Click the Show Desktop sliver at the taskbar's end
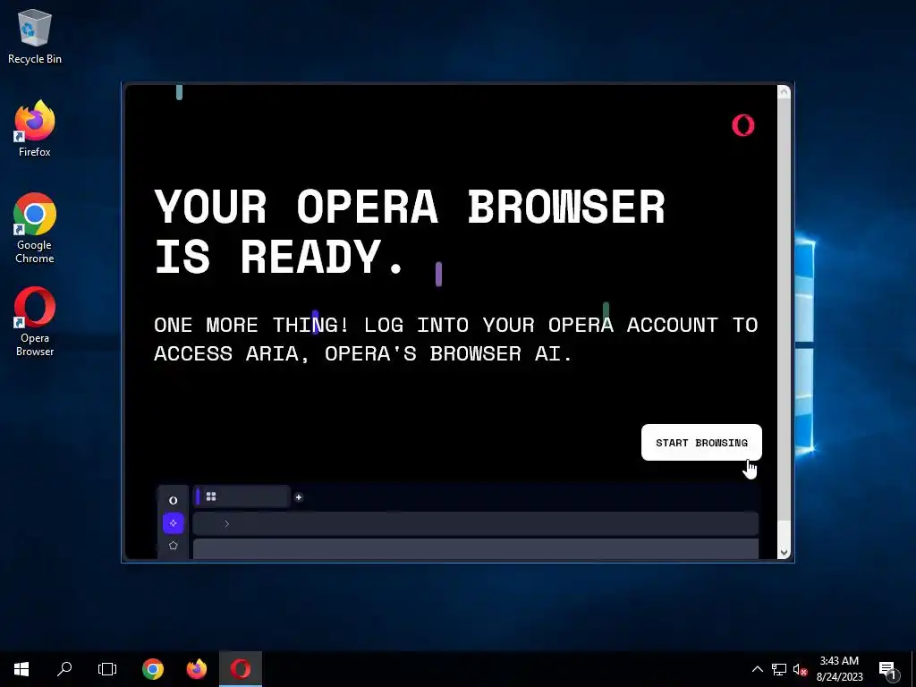The image size is (916, 687). point(913,669)
